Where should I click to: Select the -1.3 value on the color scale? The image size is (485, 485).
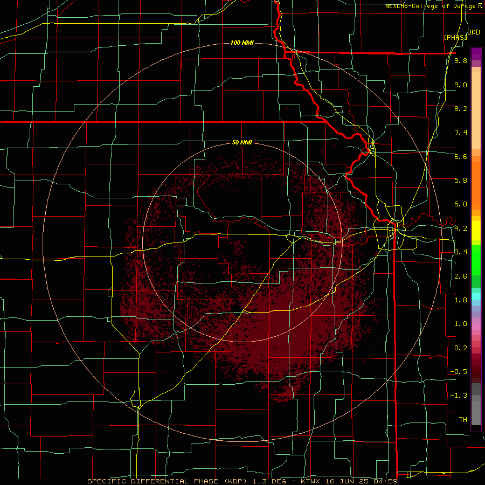click(x=459, y=396)
